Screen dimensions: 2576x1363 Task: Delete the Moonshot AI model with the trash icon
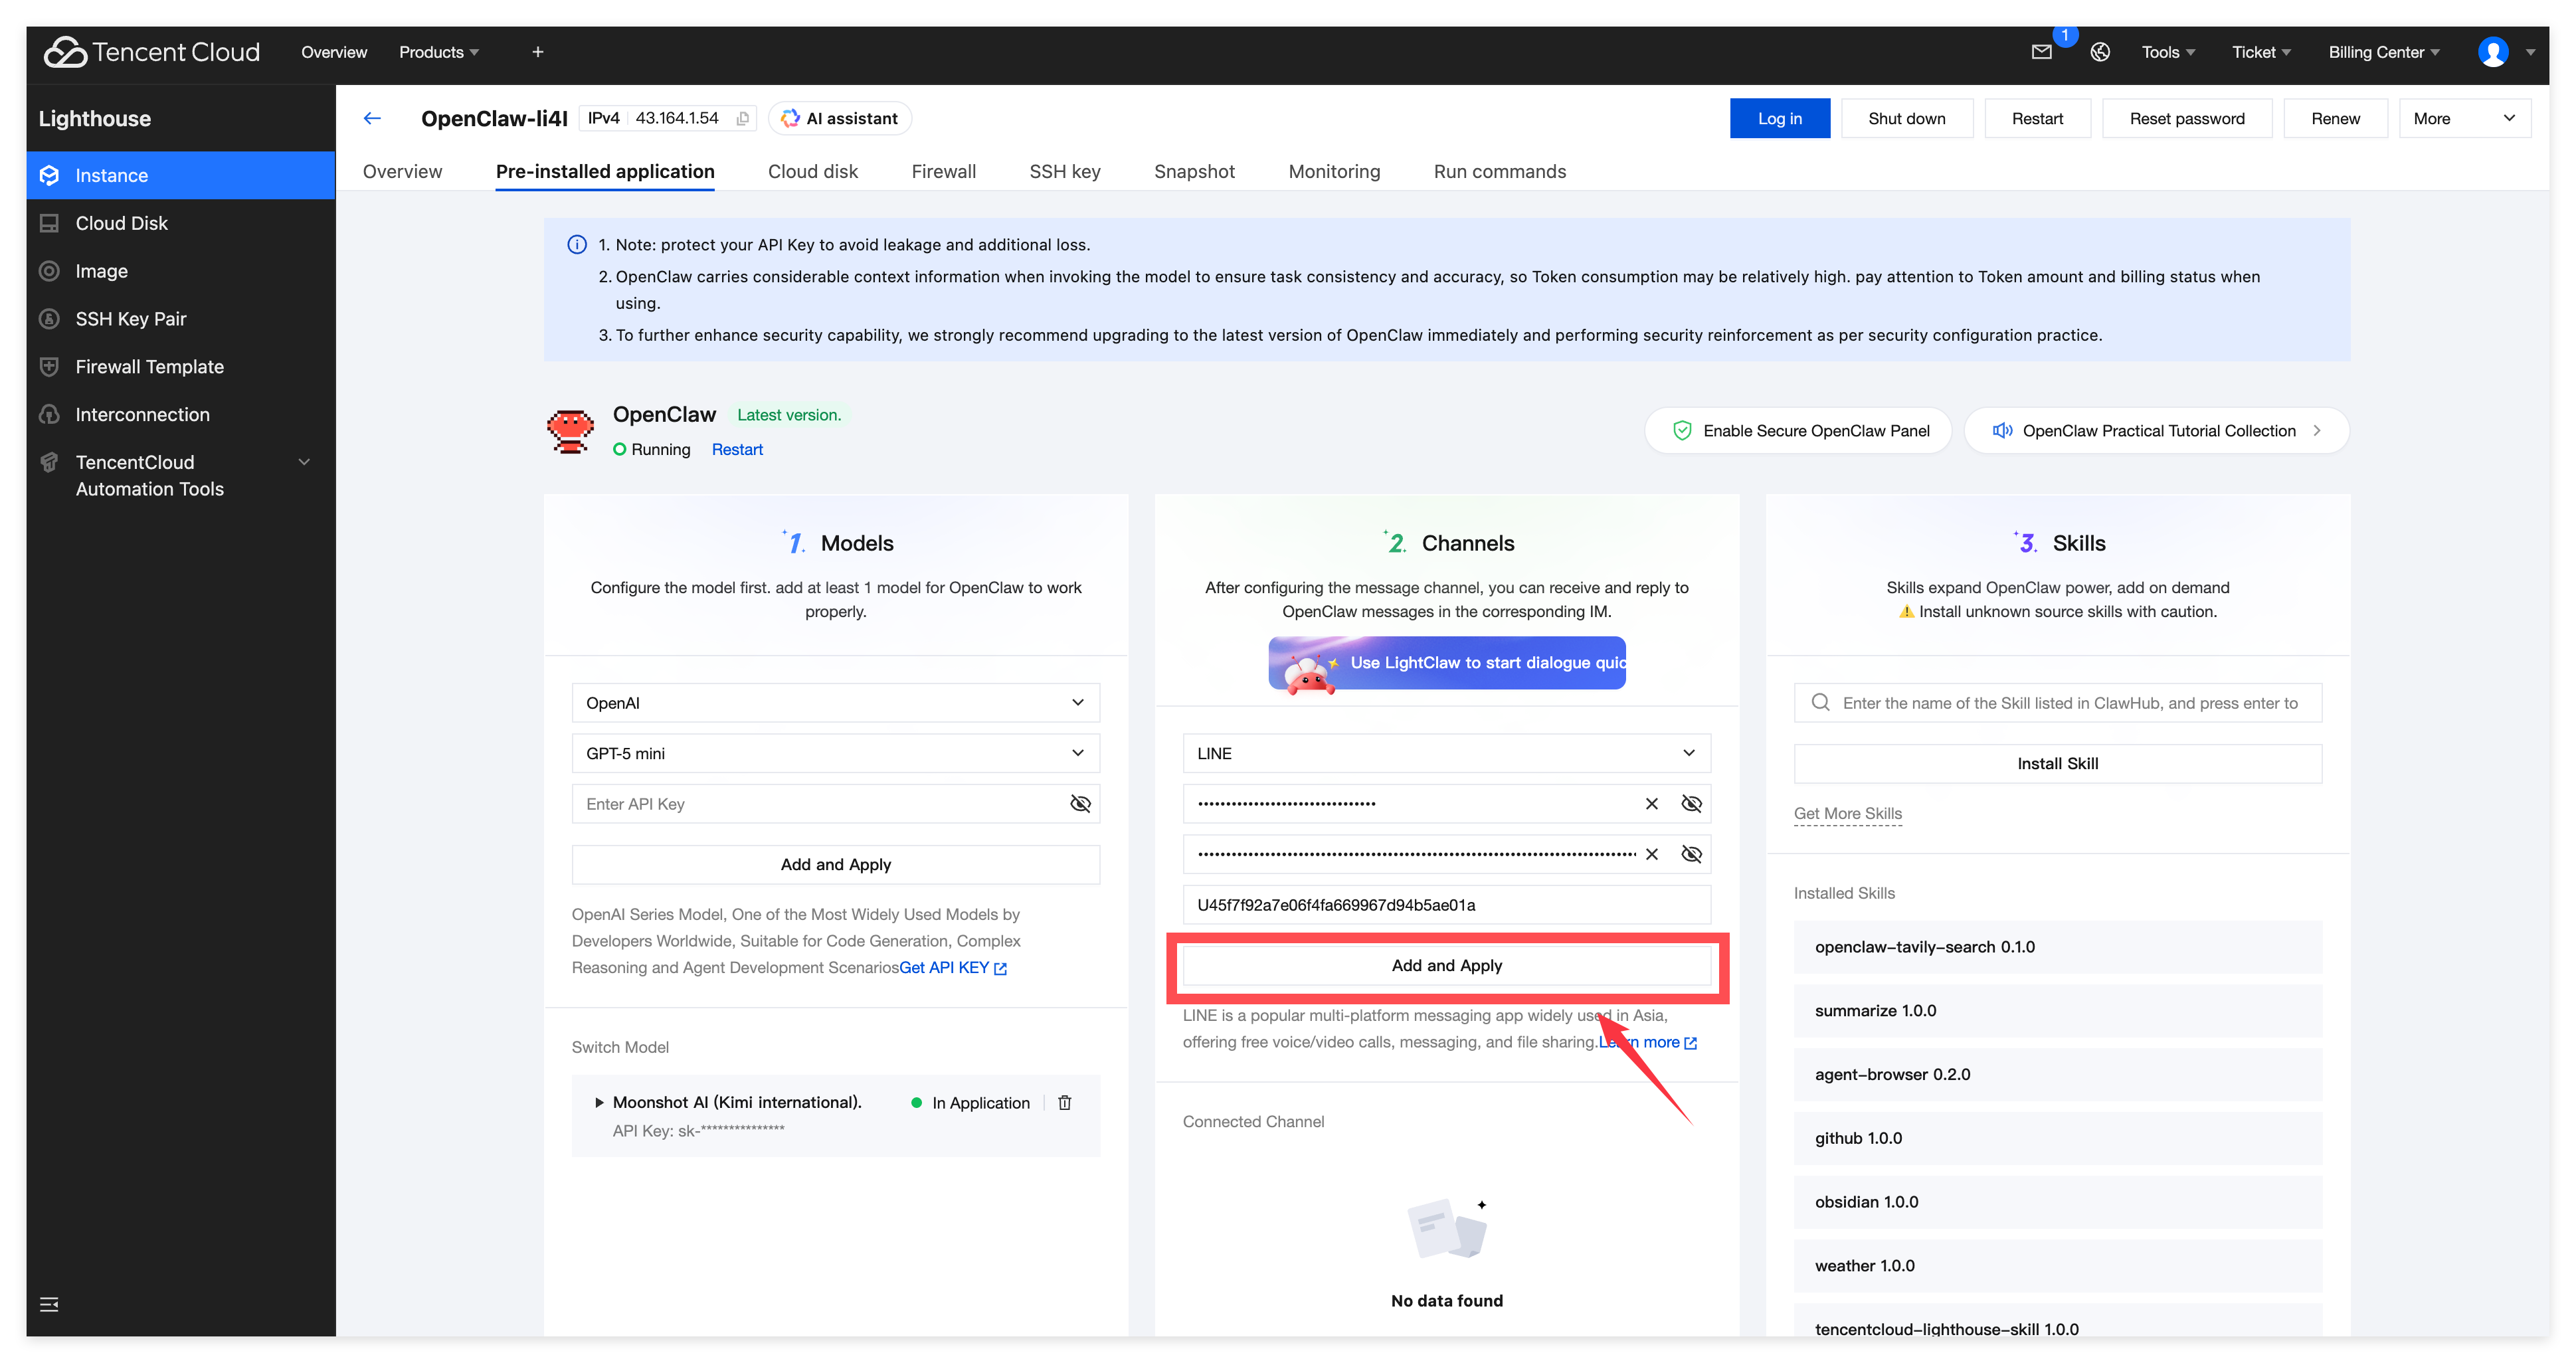tap(1065, 1102)
